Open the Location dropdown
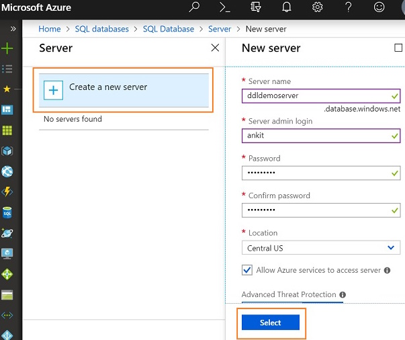 pyautogui.click(x=321, y=247)
